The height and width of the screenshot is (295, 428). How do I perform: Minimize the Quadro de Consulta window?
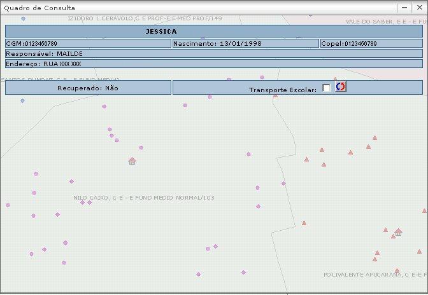(404, 8)
